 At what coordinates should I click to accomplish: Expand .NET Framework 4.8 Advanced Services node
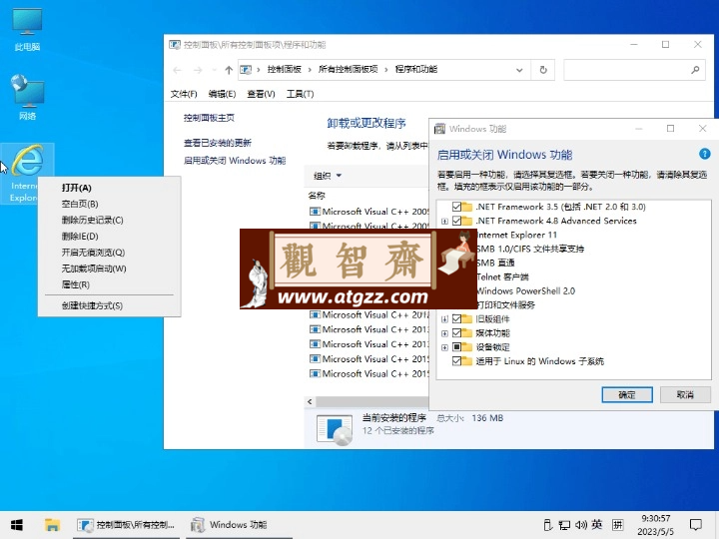coord(444,222)
